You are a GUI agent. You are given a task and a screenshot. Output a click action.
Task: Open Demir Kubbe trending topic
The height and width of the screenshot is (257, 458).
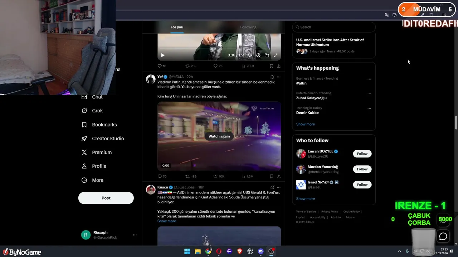(x=307, y=113)
